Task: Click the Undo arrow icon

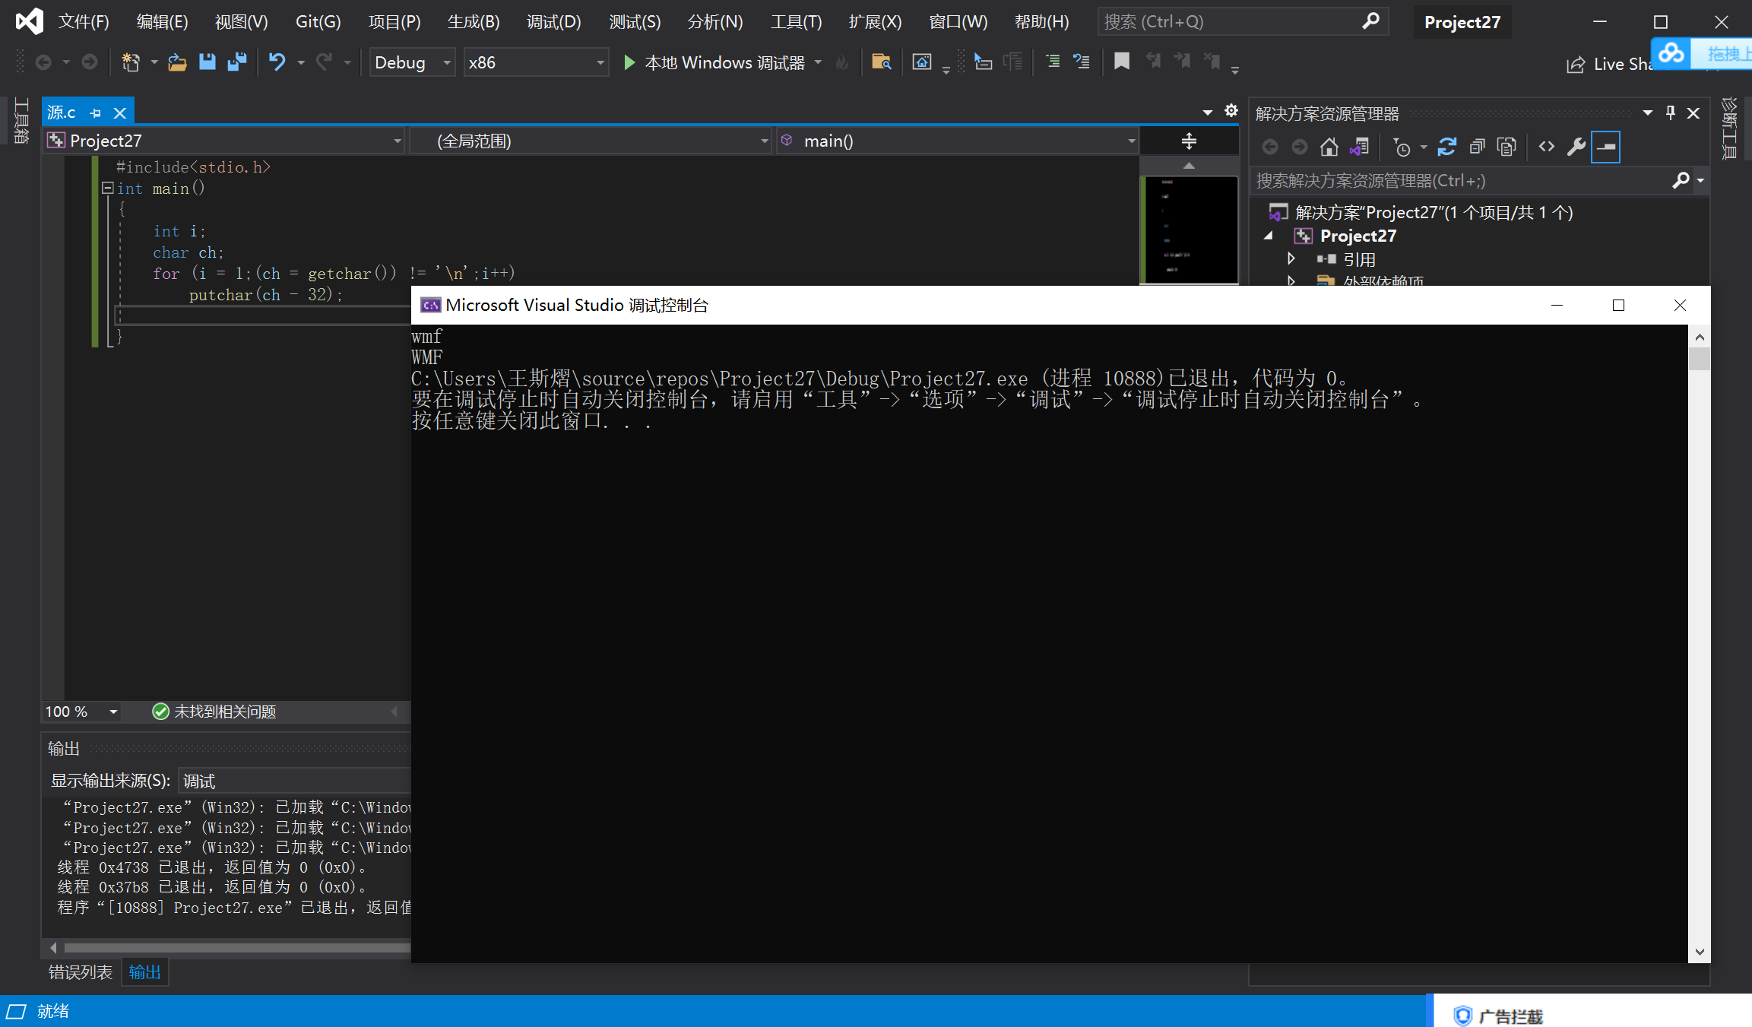Action: coord(277,62)
